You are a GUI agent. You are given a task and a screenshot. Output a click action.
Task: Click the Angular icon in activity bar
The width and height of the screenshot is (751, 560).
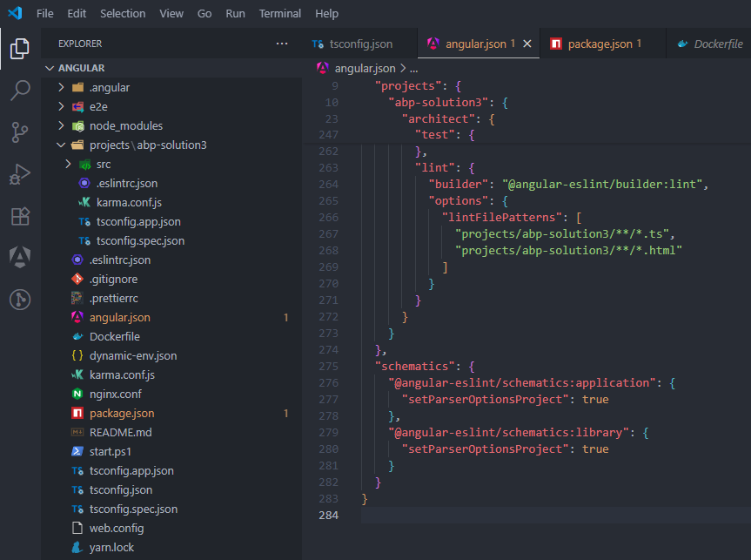tap(19, 258)
